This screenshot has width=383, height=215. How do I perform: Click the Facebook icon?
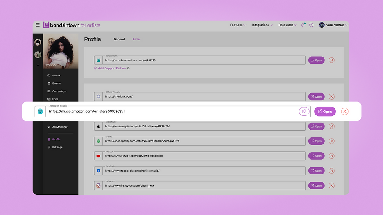click(x=98, y=171)
